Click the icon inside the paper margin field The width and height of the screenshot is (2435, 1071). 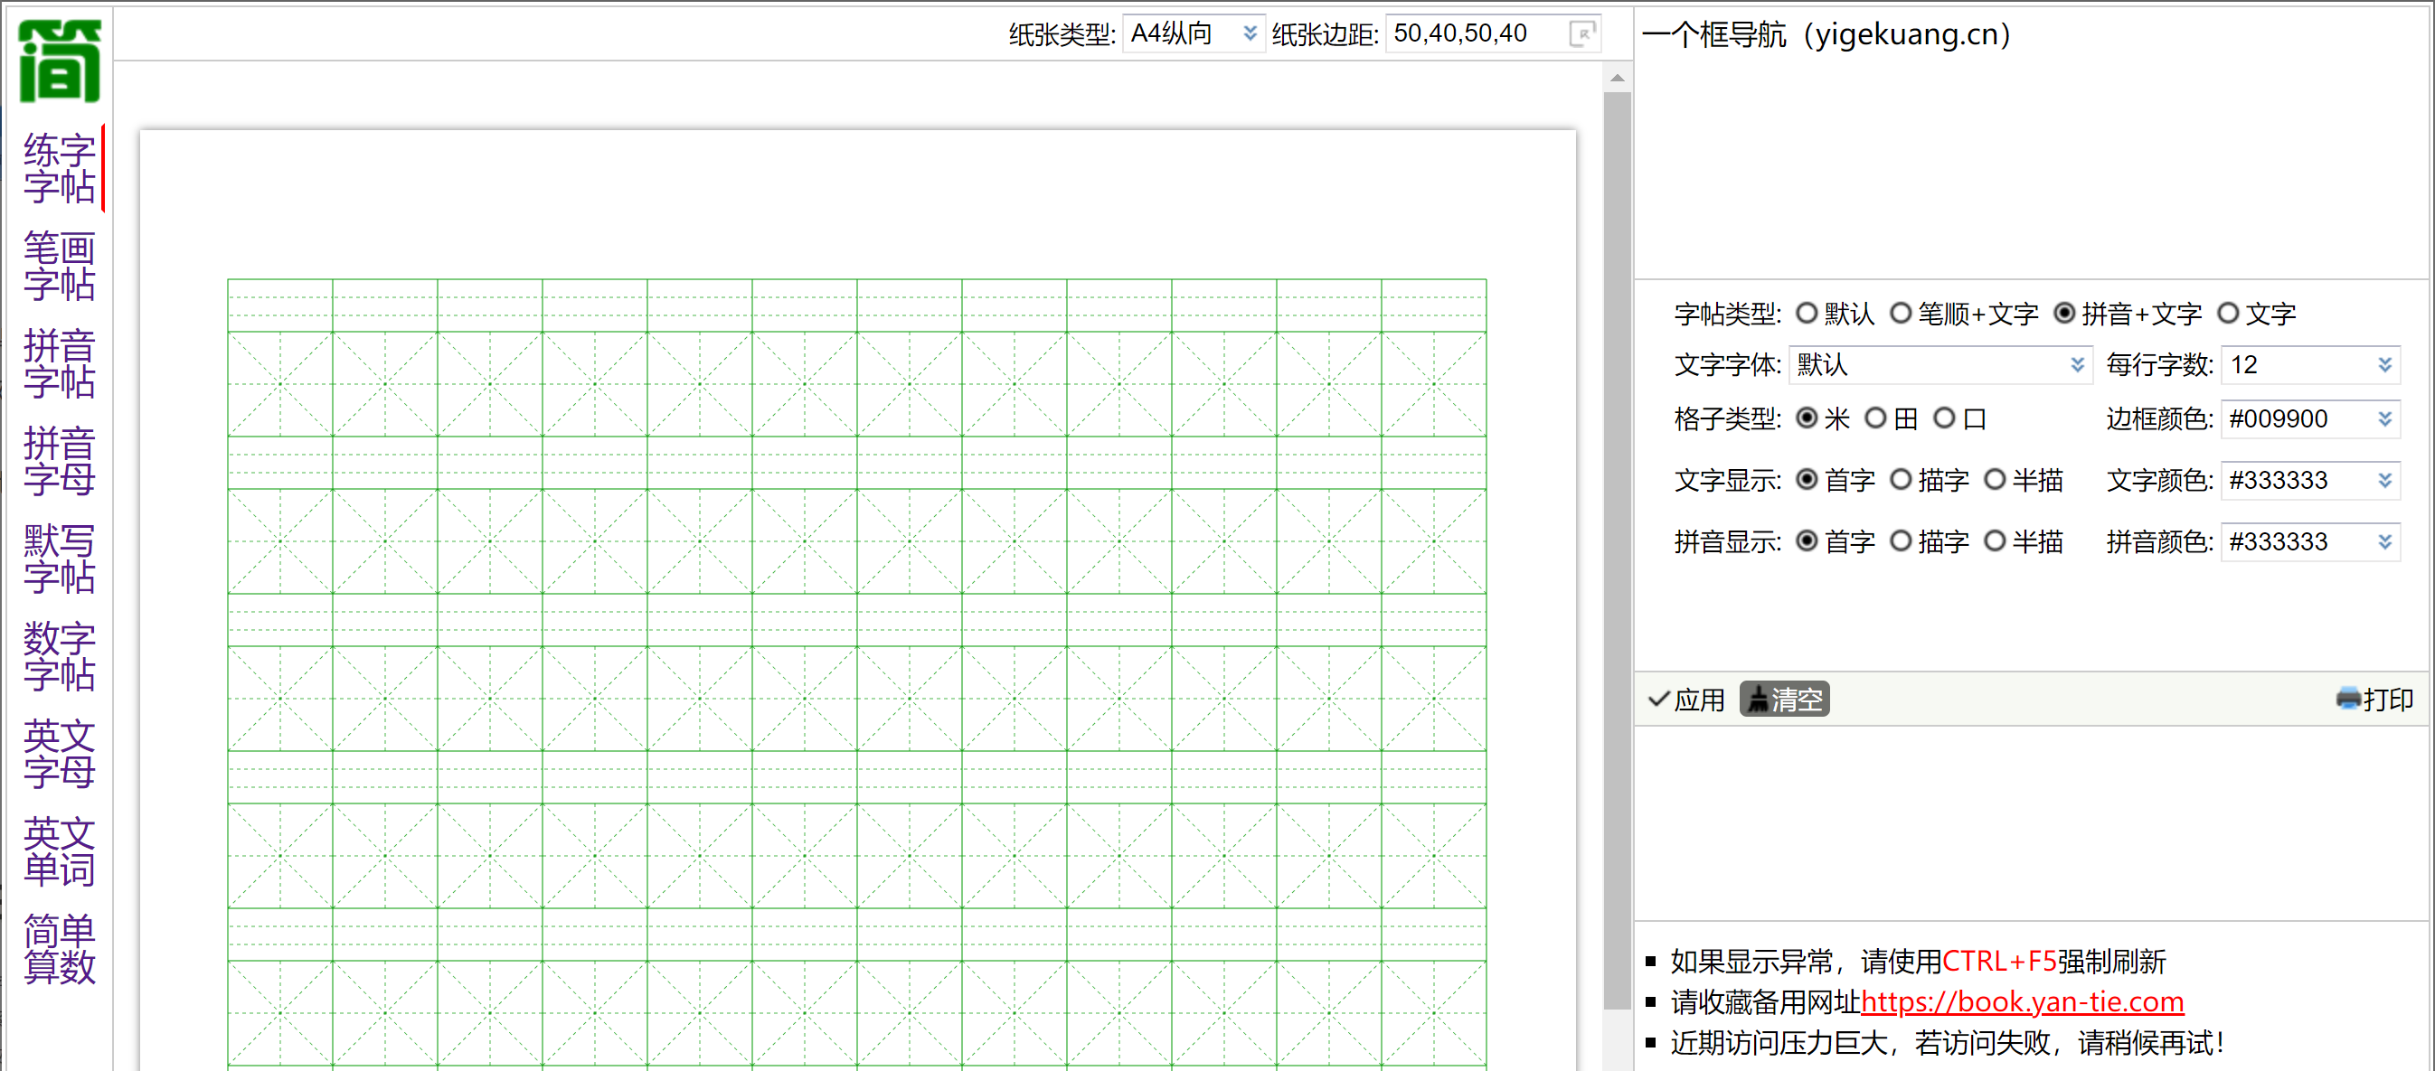1582,34
